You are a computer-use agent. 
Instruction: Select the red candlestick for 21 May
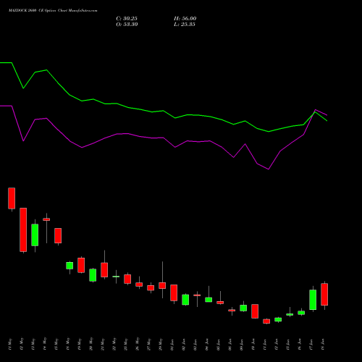[104, 270]
